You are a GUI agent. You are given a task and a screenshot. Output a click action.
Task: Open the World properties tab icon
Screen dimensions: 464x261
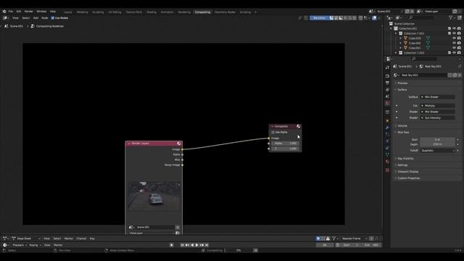387,103
